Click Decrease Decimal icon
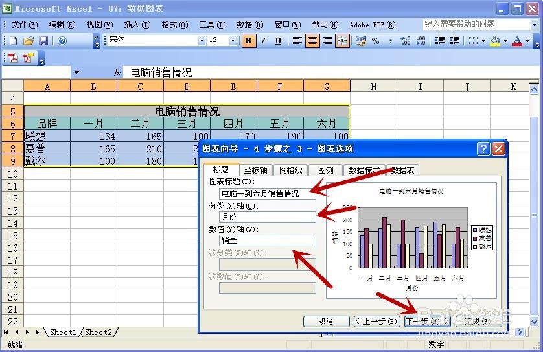Image resolution: width=543 pixels, height=352 pixels. 420,41
